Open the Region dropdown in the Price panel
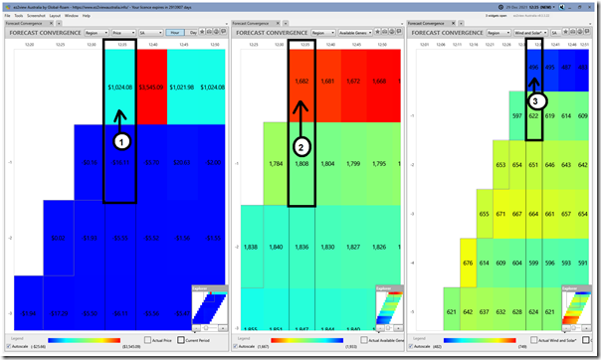The image size is (601, 360). point(97,33)
